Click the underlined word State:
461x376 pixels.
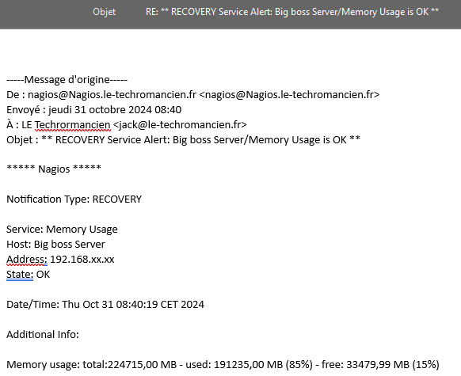[20, 275]
